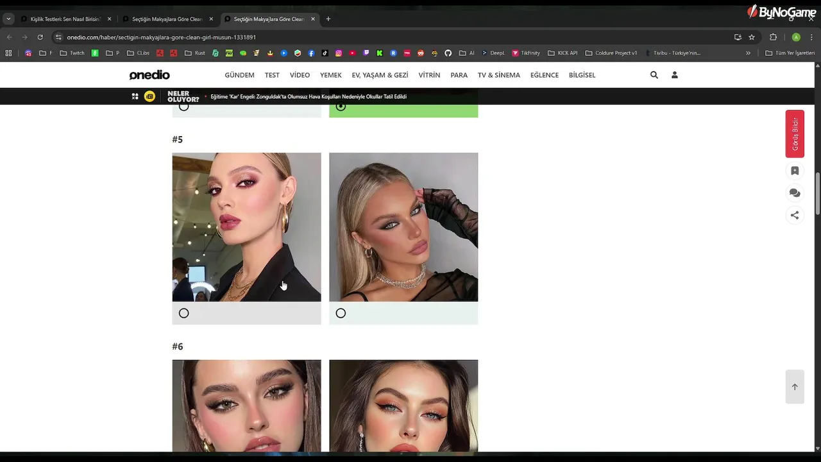Open the AI bookmarks folder
Viewport: 821px width, 462px height.
pyautogui.click(x=466, y=53)
